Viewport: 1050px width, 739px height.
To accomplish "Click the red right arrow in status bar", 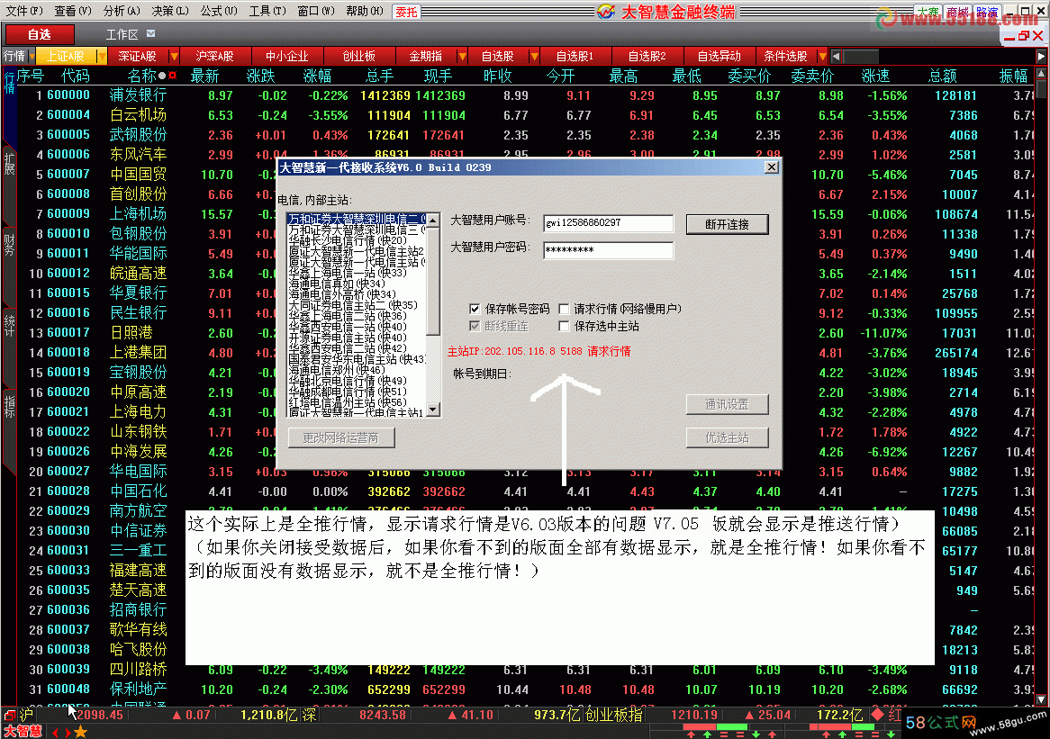I will (x=67, y=732).
